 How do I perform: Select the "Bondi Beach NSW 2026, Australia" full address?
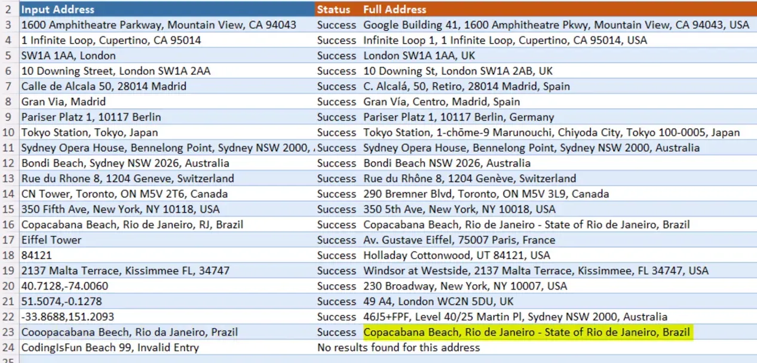[x=446, y=162]
